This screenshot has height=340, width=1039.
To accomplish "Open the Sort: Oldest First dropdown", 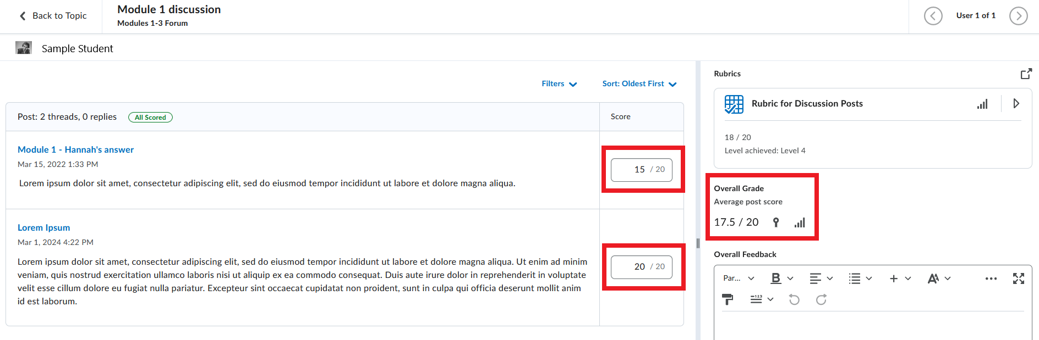I will click(x=639, y=83).
